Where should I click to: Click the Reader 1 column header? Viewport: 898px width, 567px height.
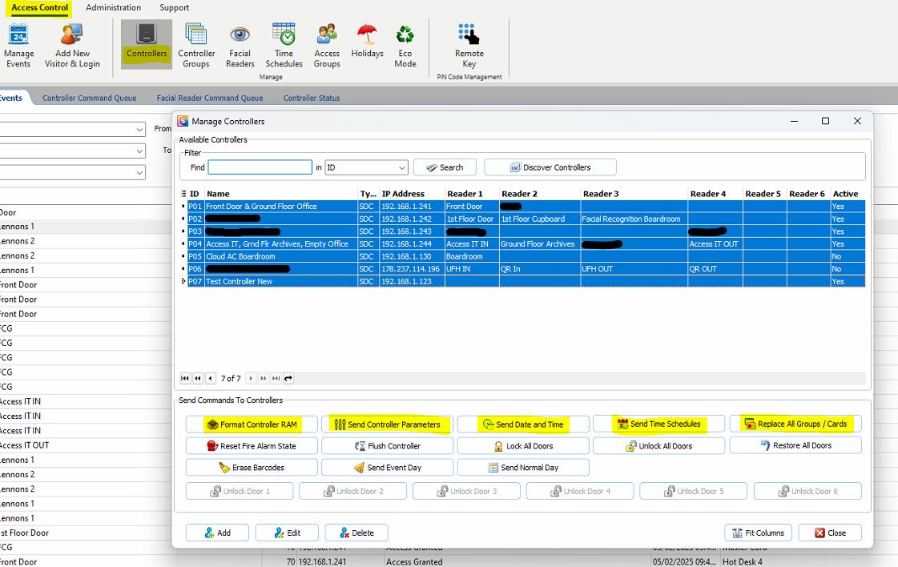[472, 194]
